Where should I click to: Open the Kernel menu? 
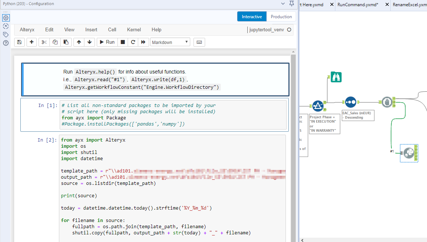pos(134,30)
